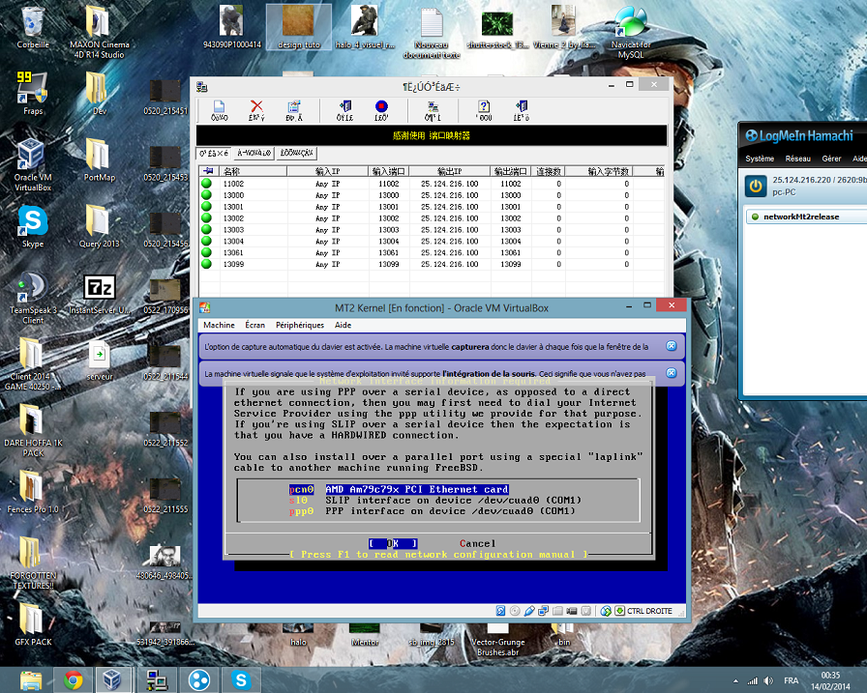
Task: Open the Système menu in Hamachi
Action: coord(760,159)
